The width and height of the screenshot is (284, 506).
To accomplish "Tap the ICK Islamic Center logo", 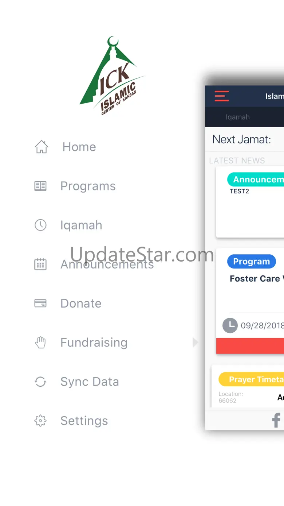I will 112,76.
